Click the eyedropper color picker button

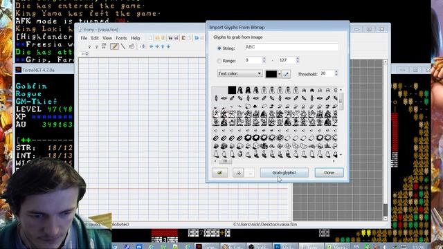coord(286,74)
